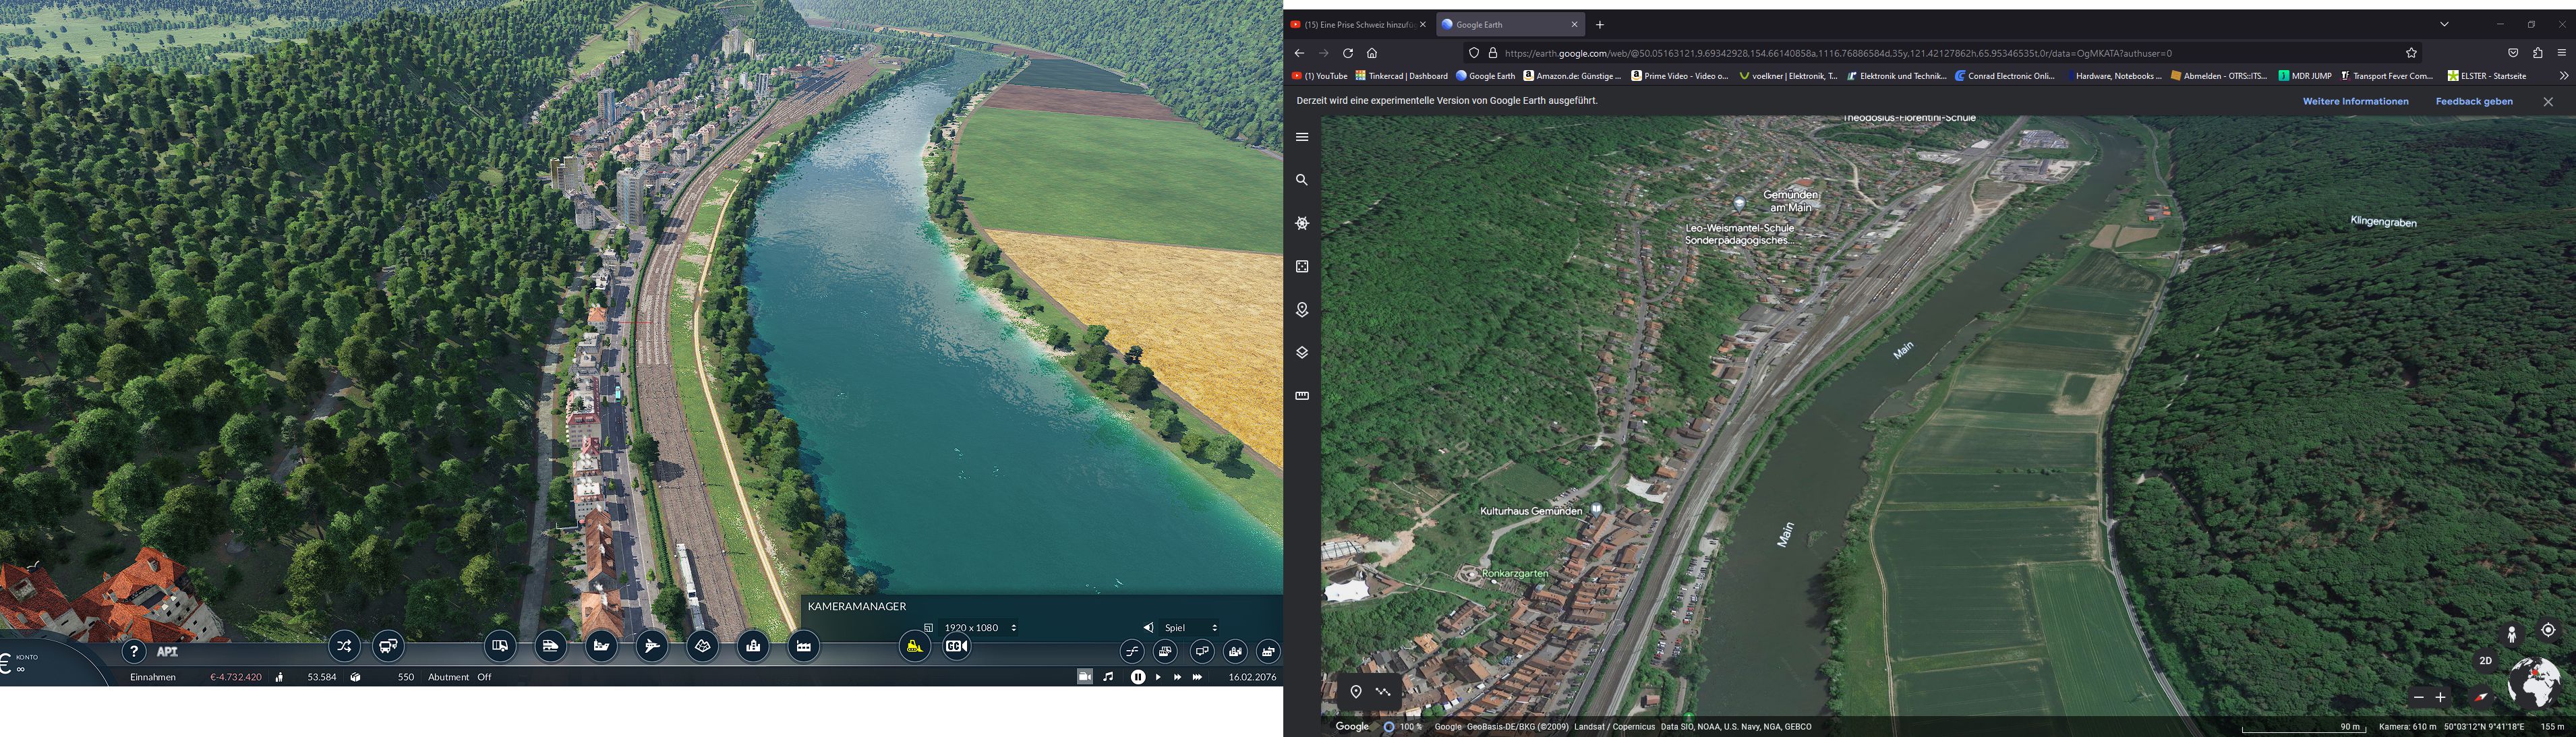Zoom out with the minus button in Earth
Viewport: 2576px width, 737px height.
pos(2419,697)
